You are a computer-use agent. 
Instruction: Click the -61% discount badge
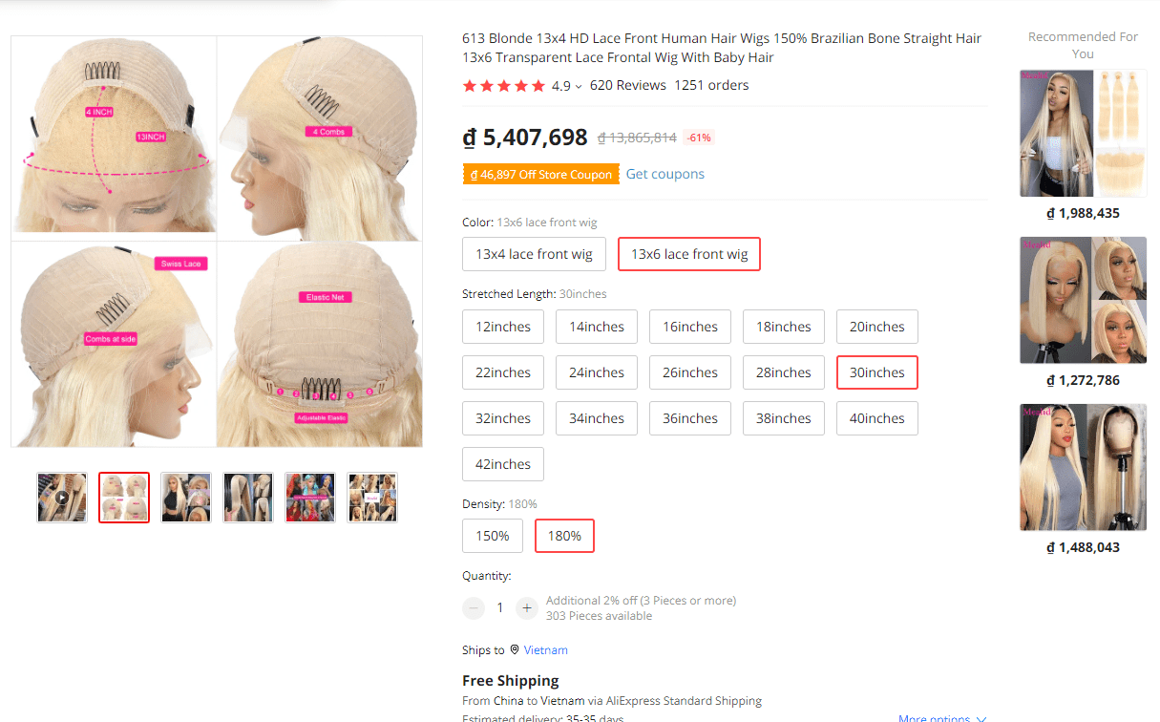(698, 137)
